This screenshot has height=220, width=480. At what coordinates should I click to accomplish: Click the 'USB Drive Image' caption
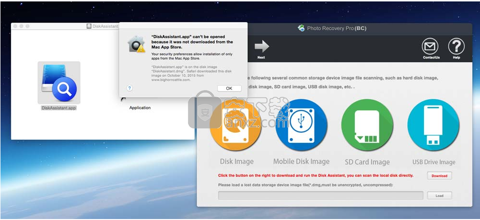point(434,162)
